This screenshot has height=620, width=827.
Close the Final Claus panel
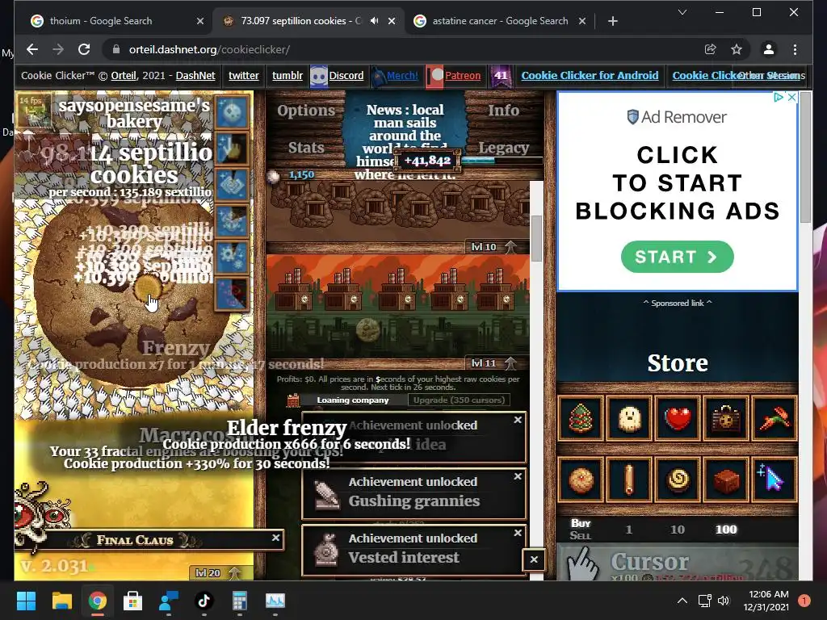276,538
